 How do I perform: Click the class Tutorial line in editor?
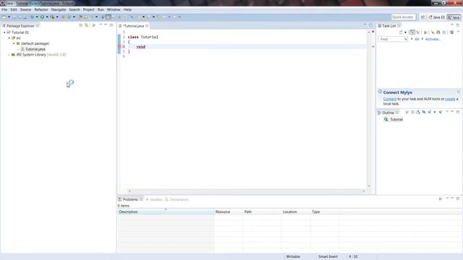click(x=143, y=37)
